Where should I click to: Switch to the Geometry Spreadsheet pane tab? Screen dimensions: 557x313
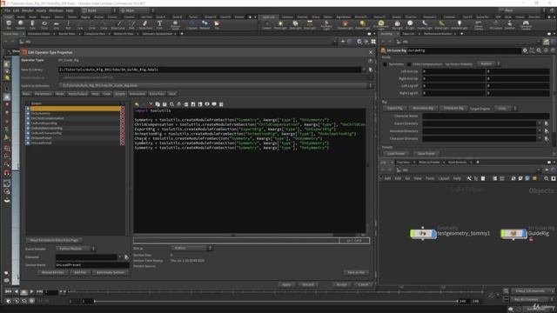click(157, 34)
